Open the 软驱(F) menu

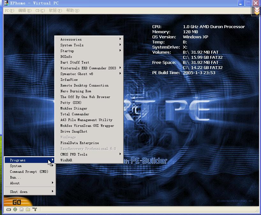tap(56, 11)
